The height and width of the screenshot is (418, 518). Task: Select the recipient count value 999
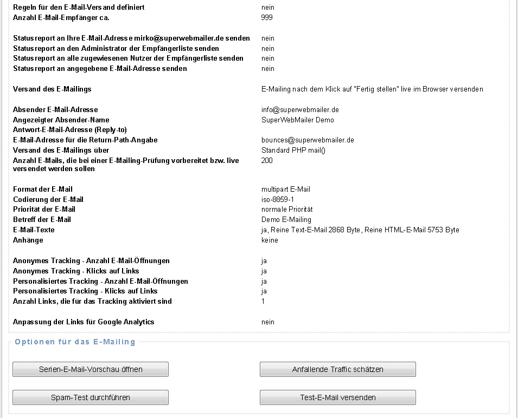267,18
